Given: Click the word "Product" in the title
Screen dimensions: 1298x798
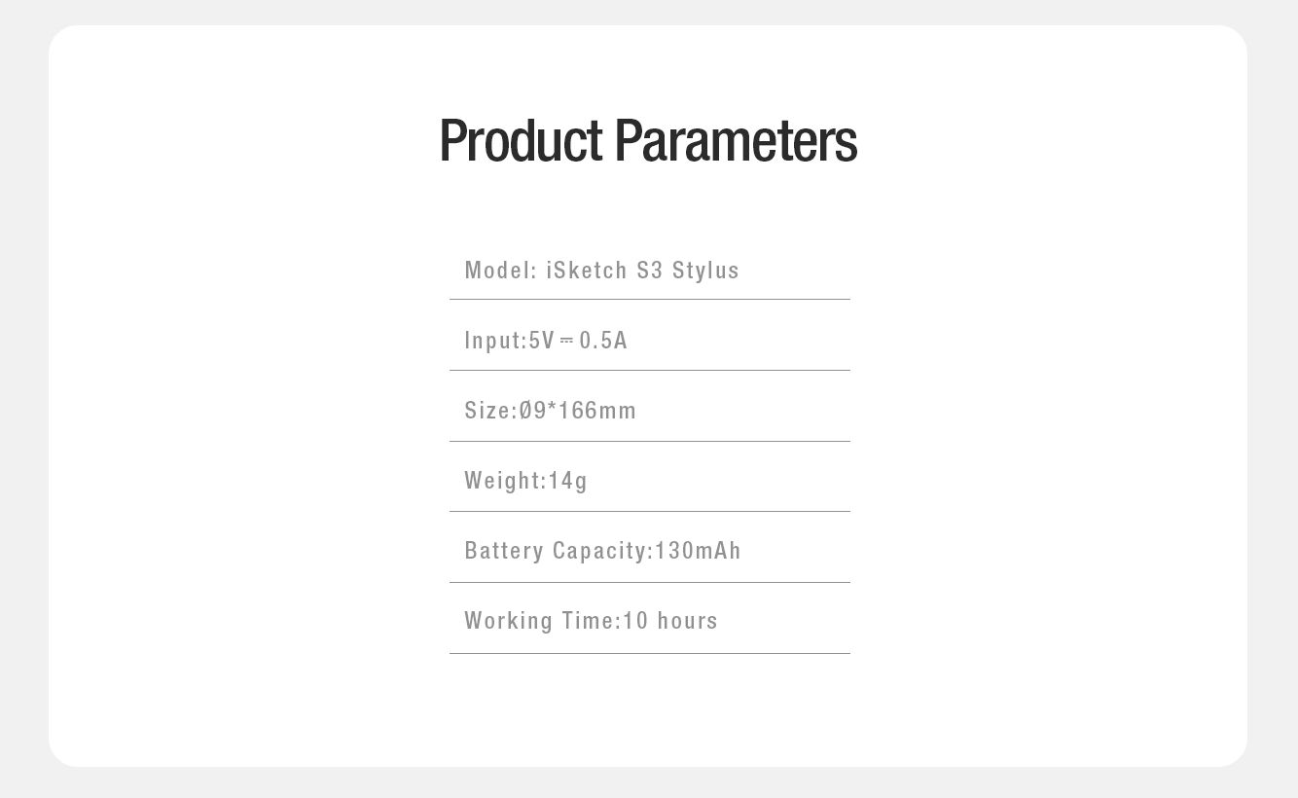Looking at the screenshot, I should 522,140.
